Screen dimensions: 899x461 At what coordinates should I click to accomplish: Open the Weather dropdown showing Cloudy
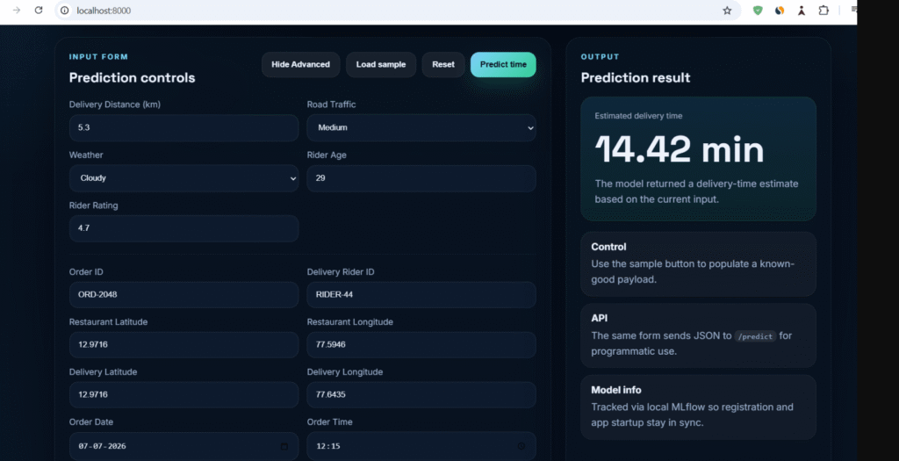tap(183, 178)
